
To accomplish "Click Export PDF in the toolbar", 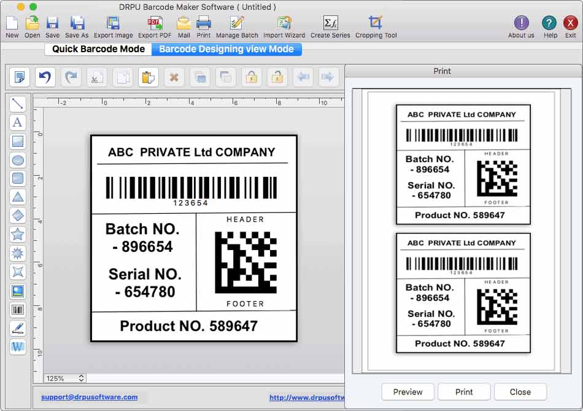I will coord(155,27).
